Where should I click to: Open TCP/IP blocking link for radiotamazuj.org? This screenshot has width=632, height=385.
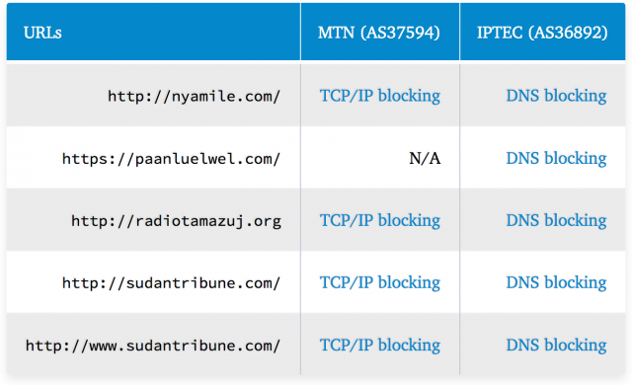379,221
